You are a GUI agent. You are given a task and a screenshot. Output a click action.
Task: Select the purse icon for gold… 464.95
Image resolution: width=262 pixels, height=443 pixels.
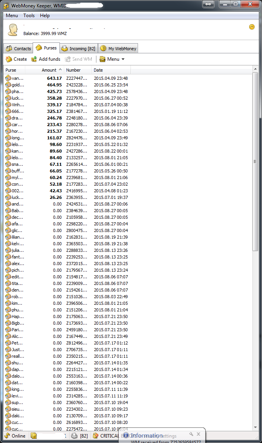coord(8,85)
